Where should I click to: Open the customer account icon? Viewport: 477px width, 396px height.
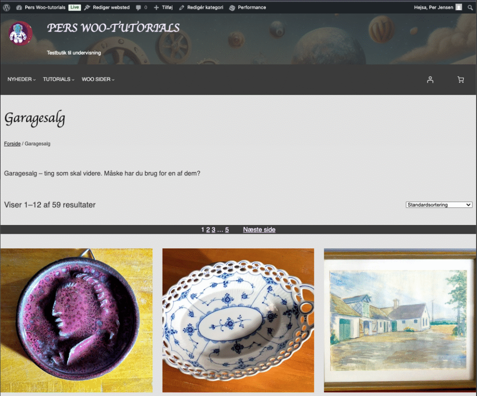pyautogui.click(x=430, y=80)
